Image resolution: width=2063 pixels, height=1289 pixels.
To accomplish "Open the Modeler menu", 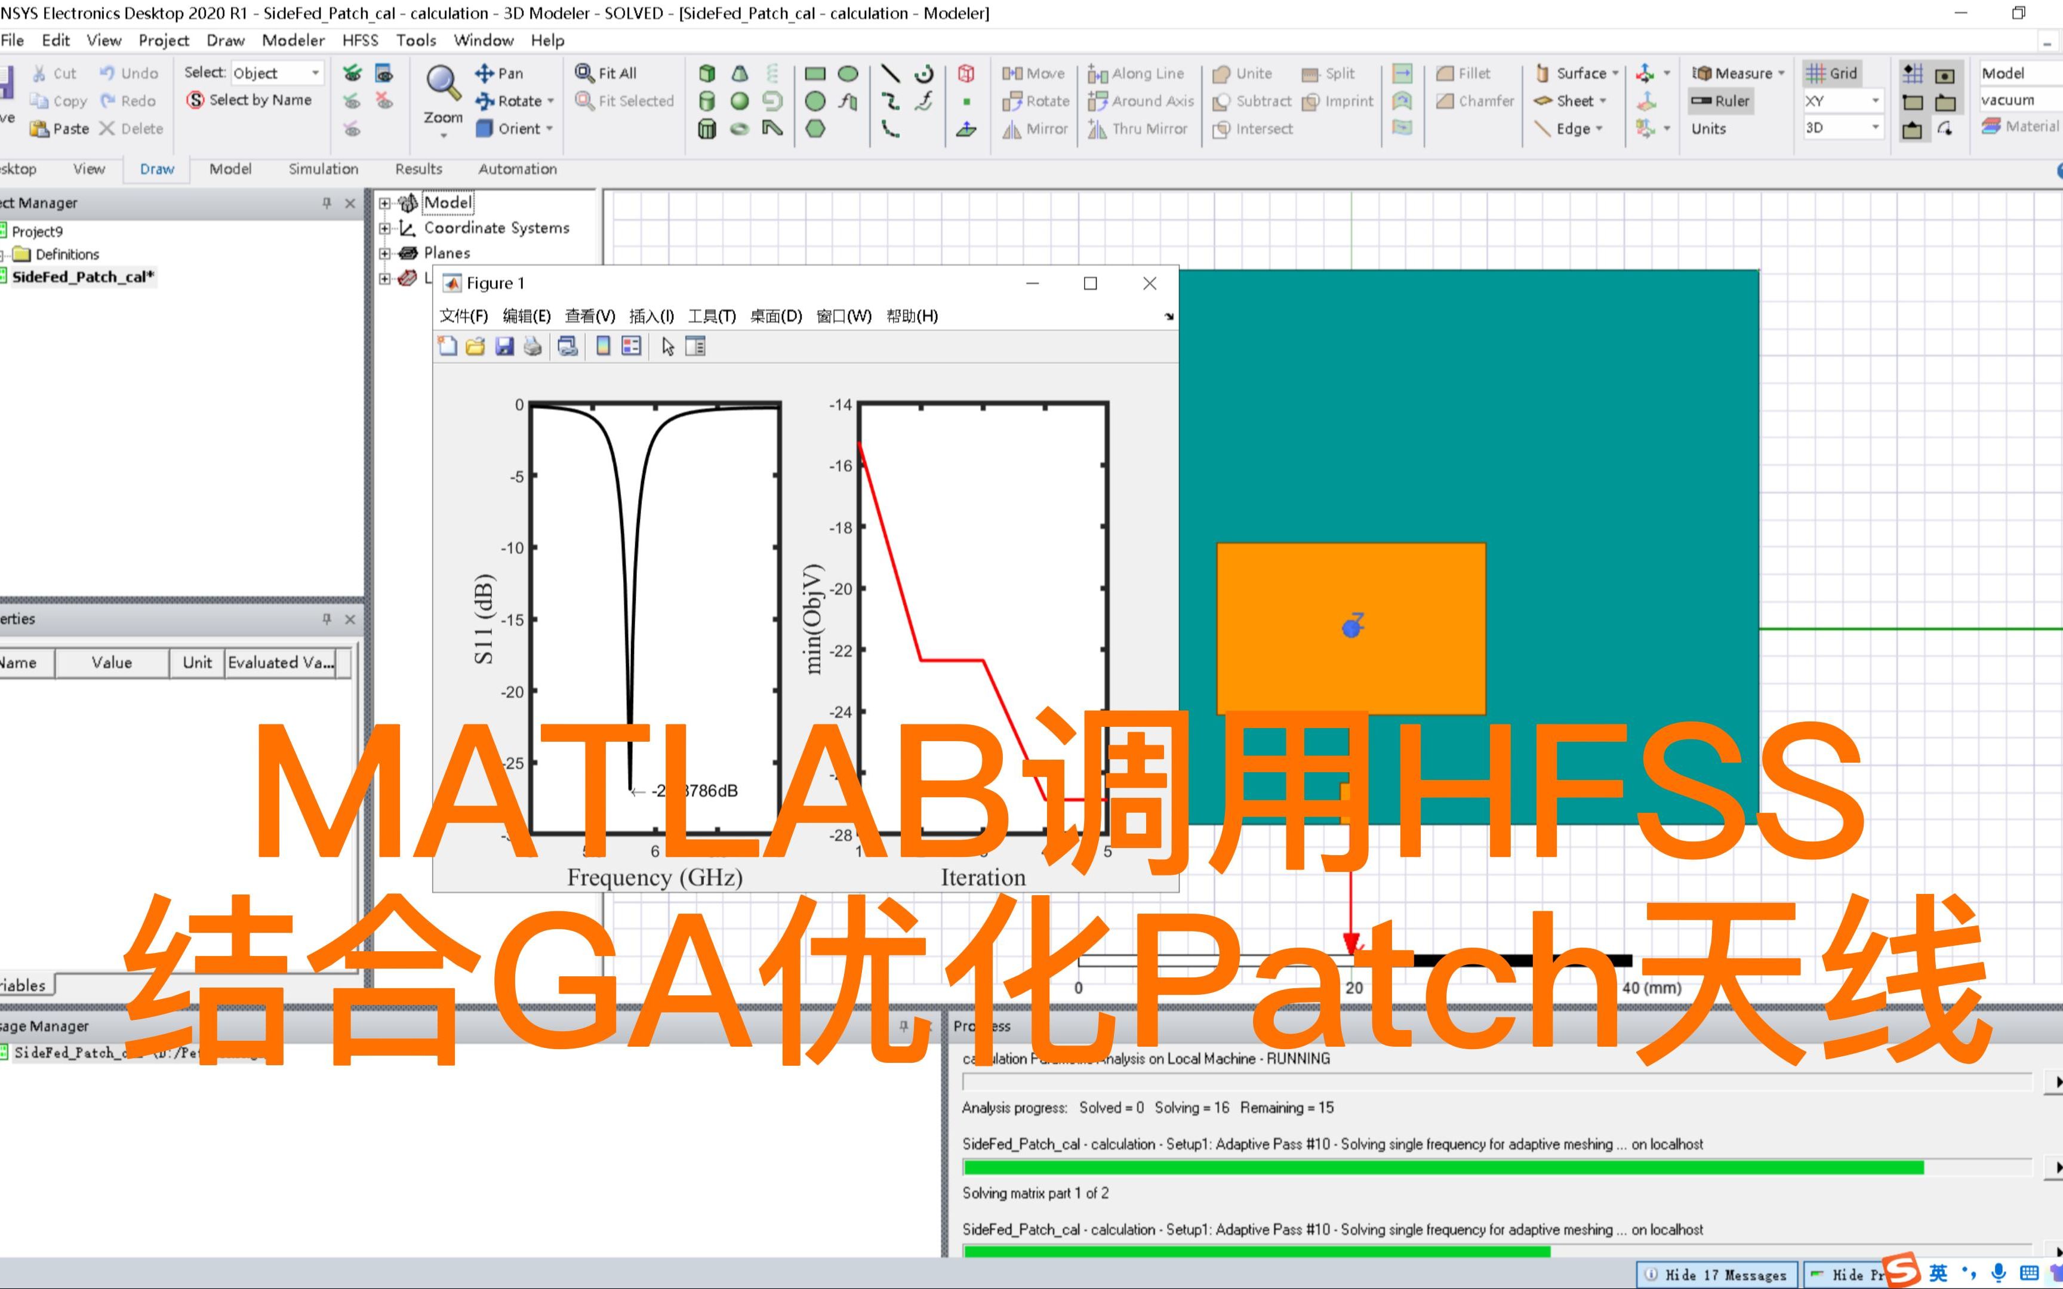I will click(x=293, y=40).
